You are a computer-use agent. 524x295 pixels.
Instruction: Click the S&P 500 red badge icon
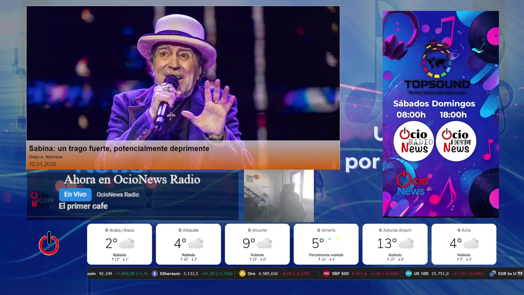[326, 274]
